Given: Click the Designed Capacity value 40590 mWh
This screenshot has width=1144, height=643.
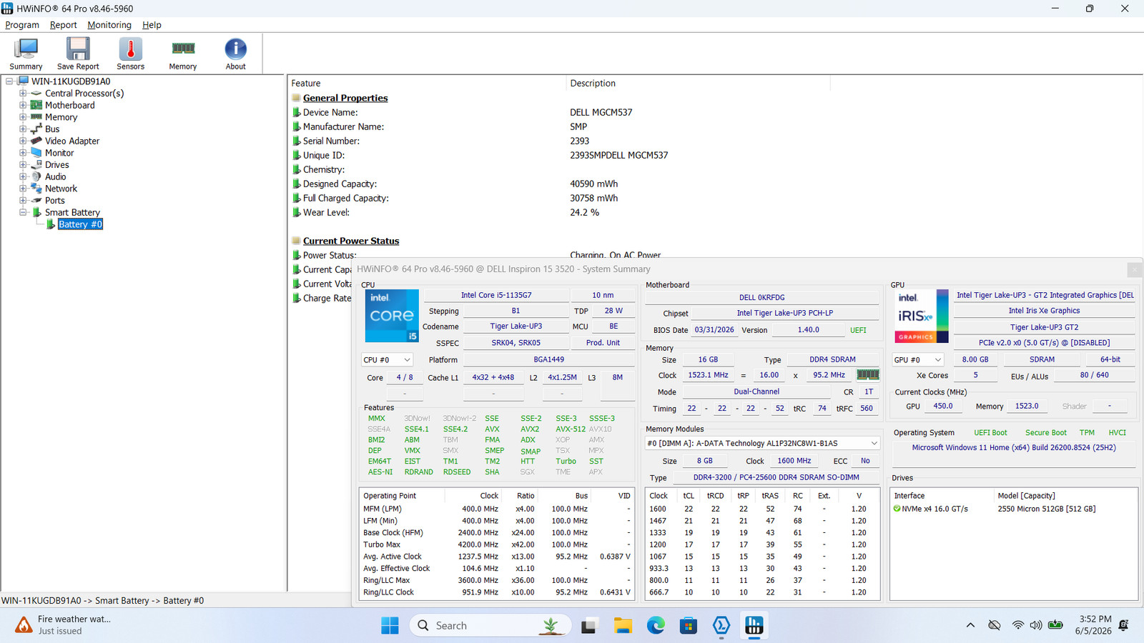Looking at the screenshot, I should (x=594, y=184).
